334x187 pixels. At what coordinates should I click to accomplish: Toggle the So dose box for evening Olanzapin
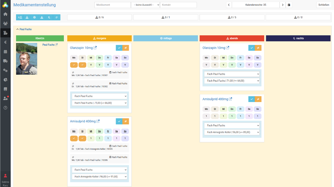pyautogui.click(x=257, y=65)
